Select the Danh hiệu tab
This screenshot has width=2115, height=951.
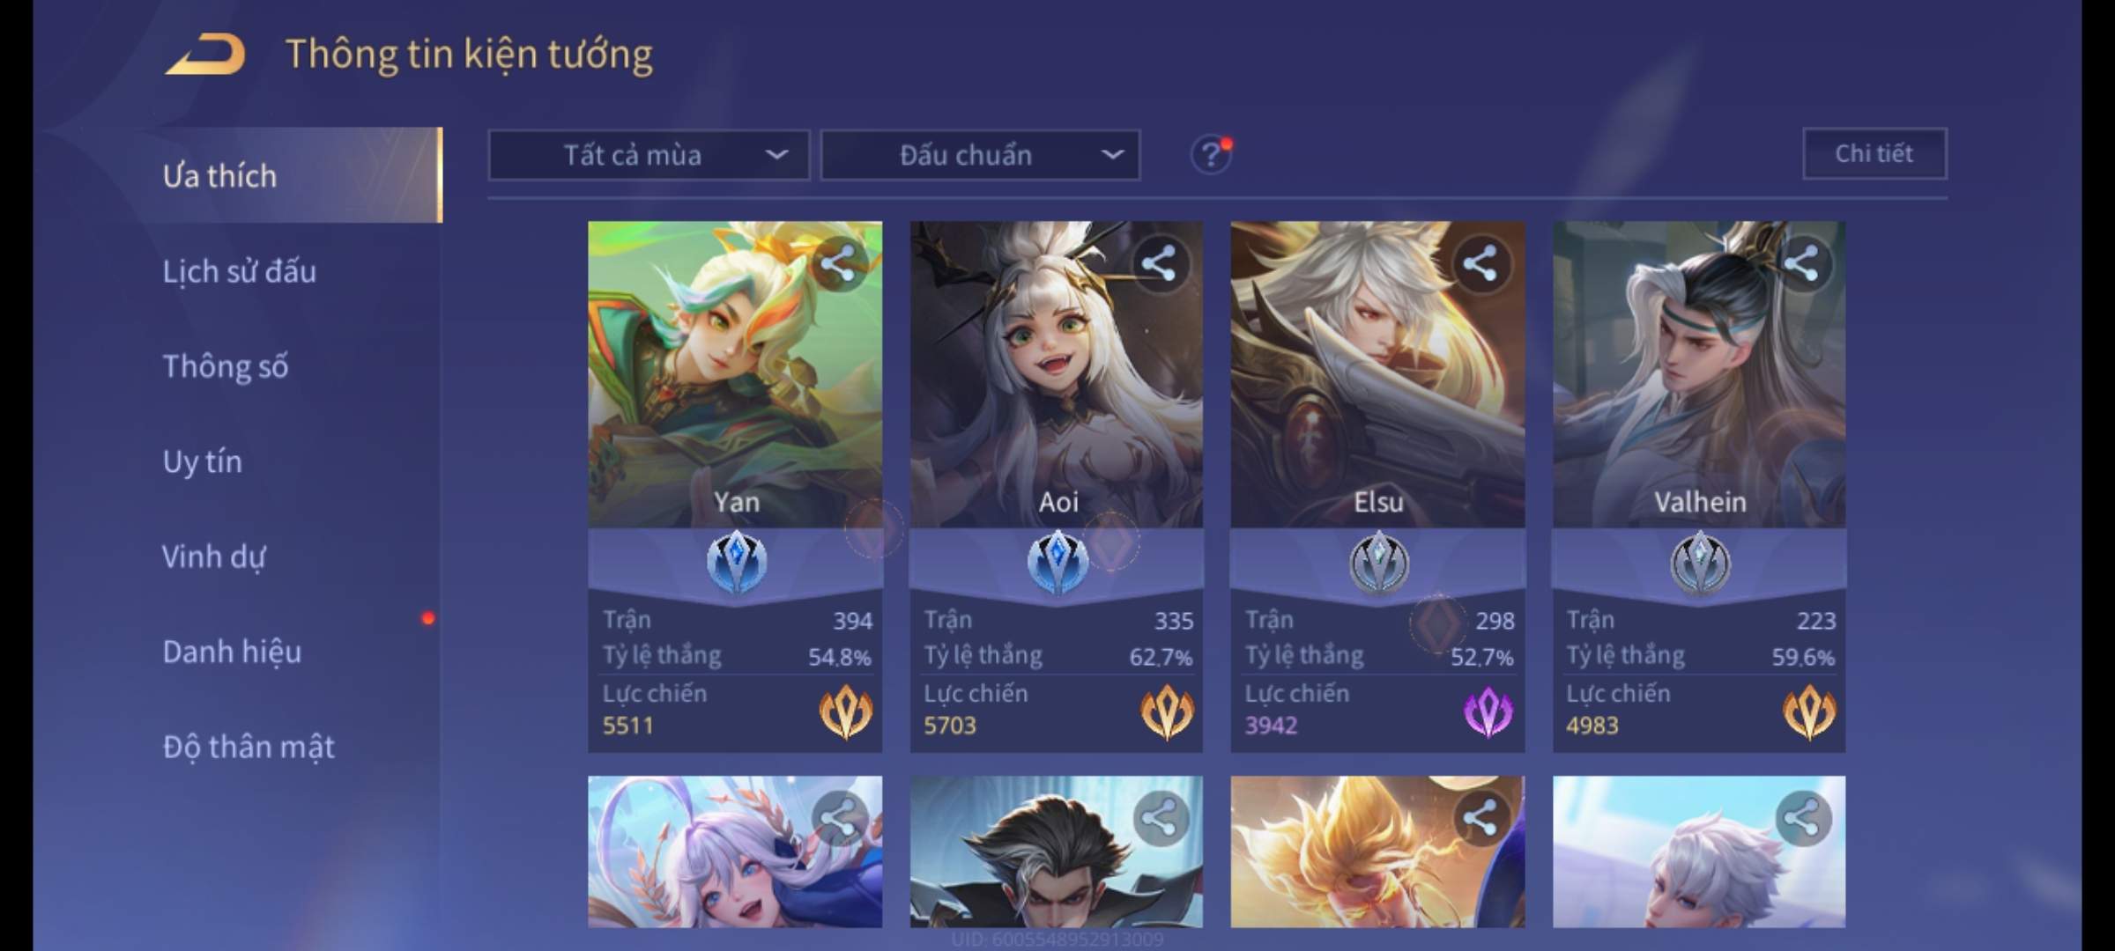coord(232,652)
